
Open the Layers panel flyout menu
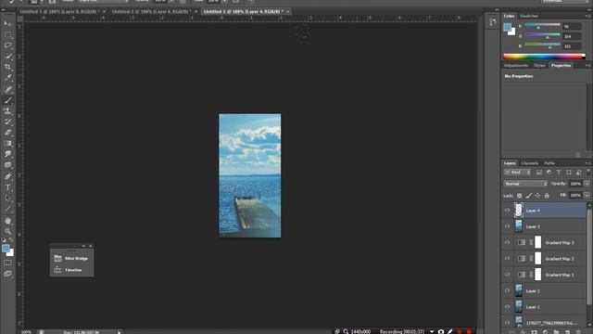tap(587, 163)
